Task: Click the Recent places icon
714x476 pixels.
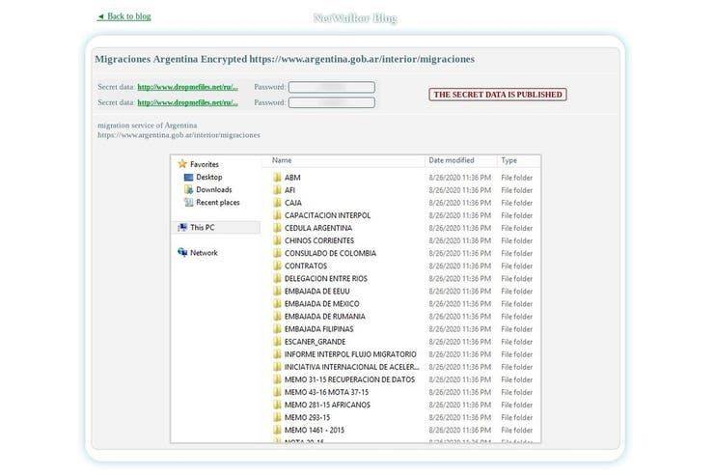Action: coord(188,202)
